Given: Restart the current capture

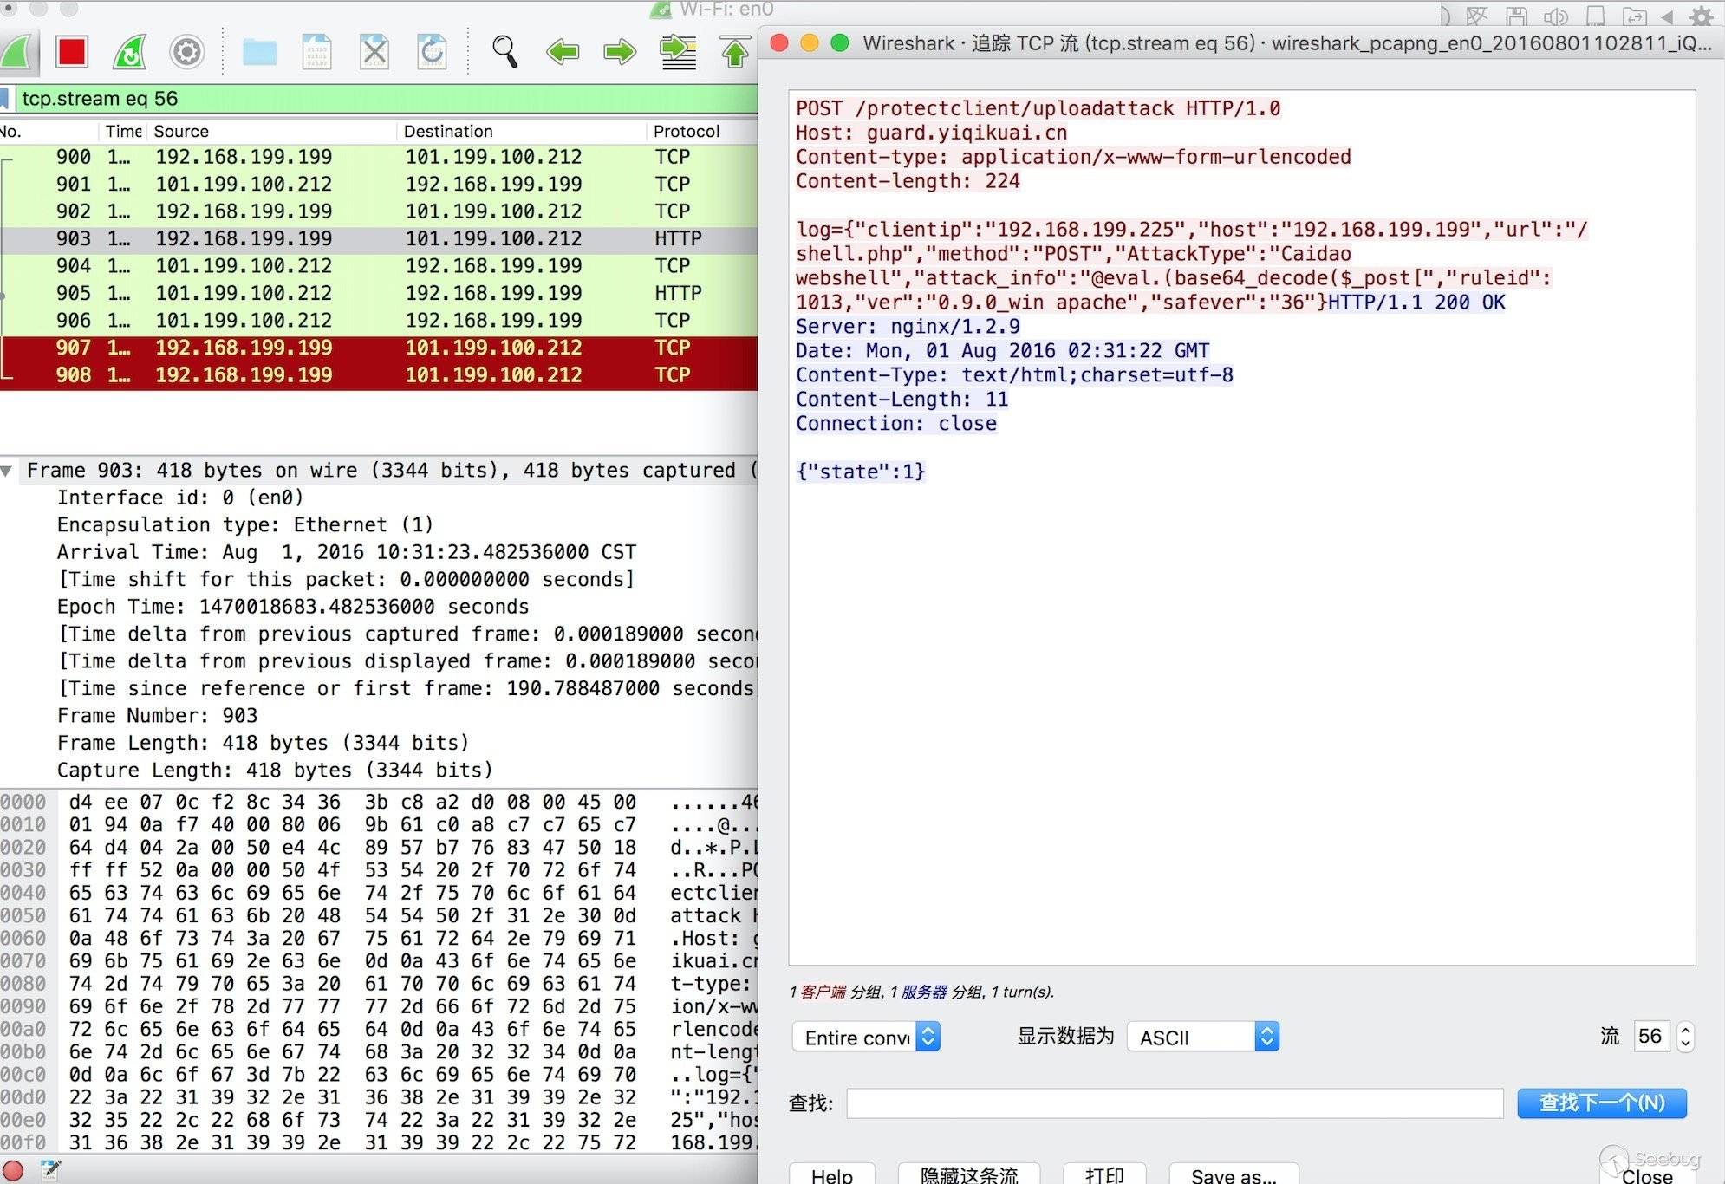Looking at the screenshot, I should click(x=129, y=52).
